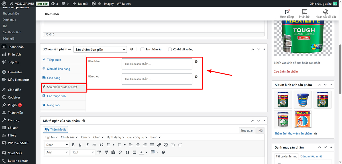Open the Sản phẩm đơn giản dropdown
Viewport: 342px width, 164px height.
point(100,49)
